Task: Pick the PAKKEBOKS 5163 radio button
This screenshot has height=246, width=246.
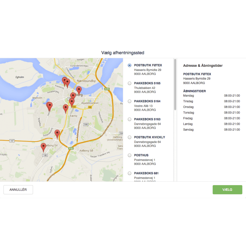Action: [x=129, y=119]
